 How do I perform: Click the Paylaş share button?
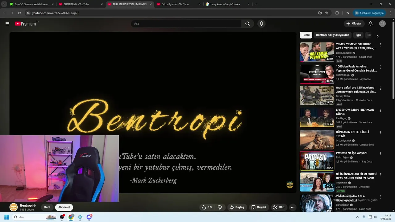point(237,208)
